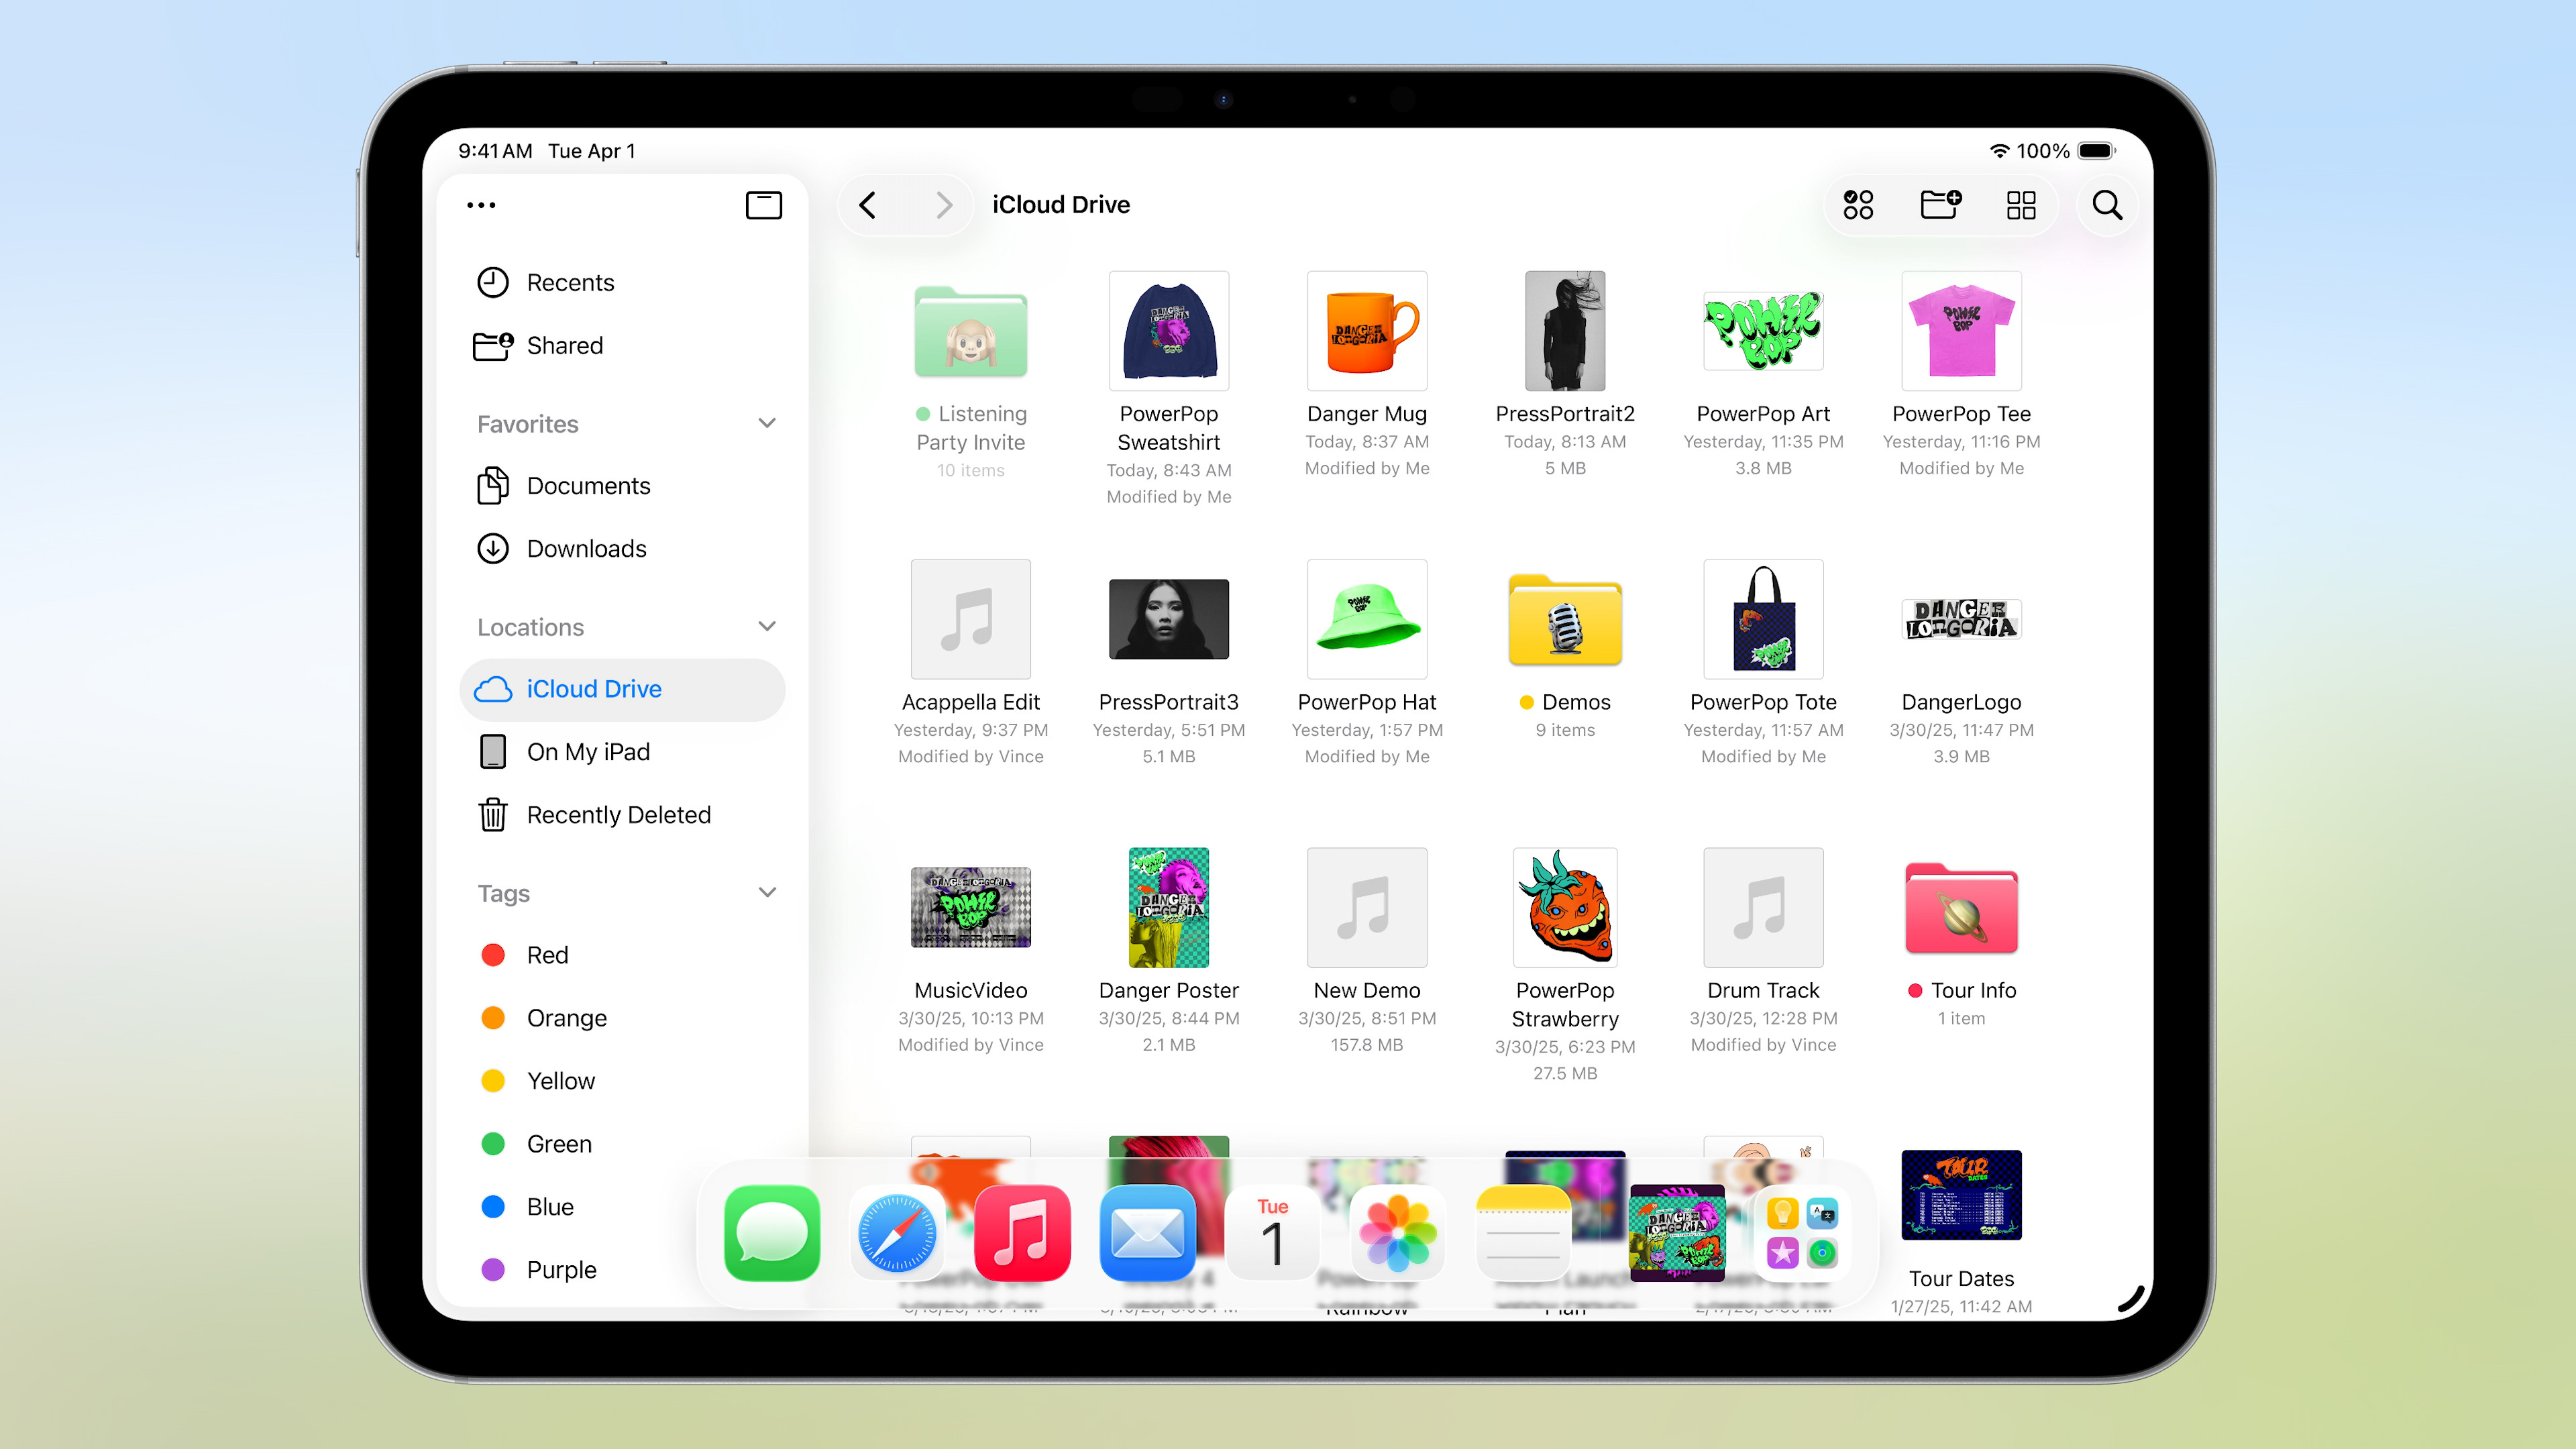This screenshot has width=2576, height=1449.
Task: Open Recently Deleted location
Action: pyautogui.click(x=618, y=815)
